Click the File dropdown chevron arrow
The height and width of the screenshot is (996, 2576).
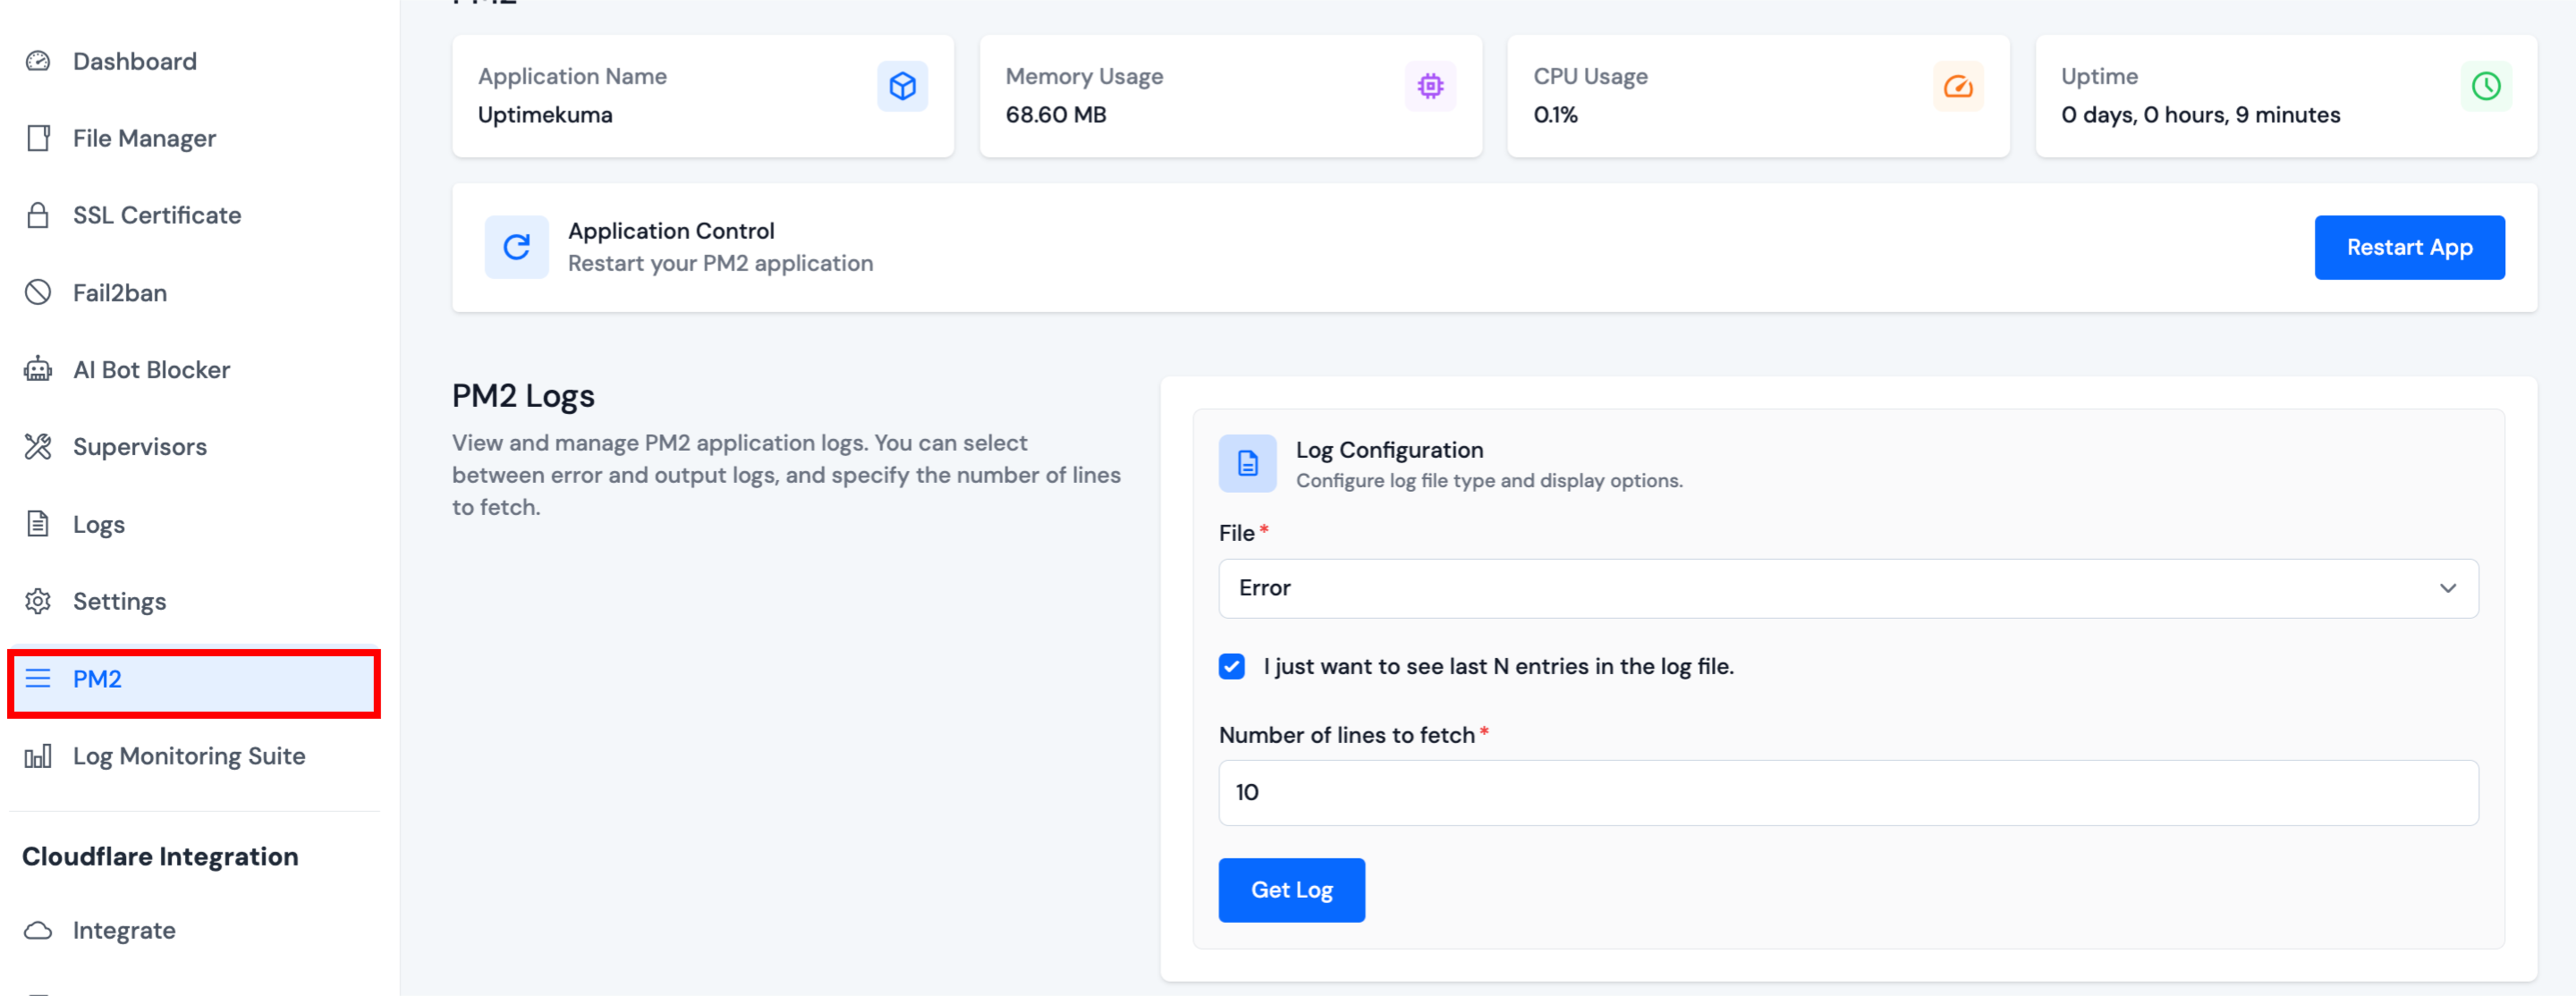[2447, 588]
